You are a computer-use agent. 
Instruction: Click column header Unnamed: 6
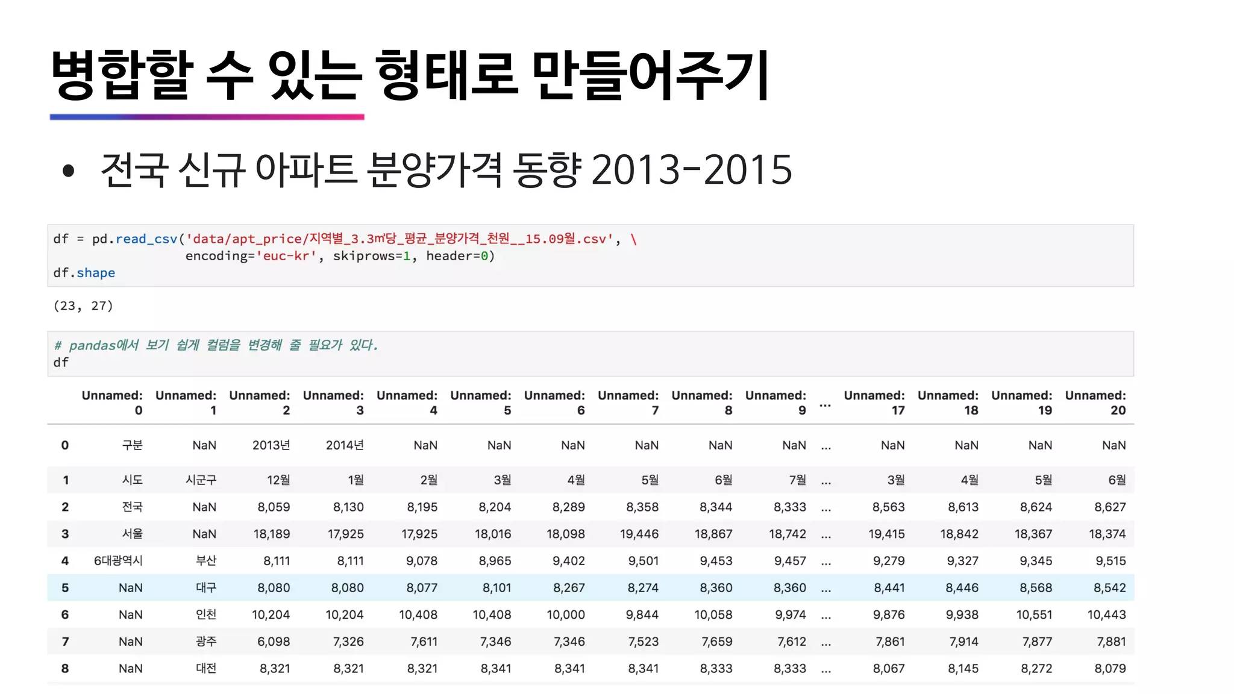click(554, 402)
